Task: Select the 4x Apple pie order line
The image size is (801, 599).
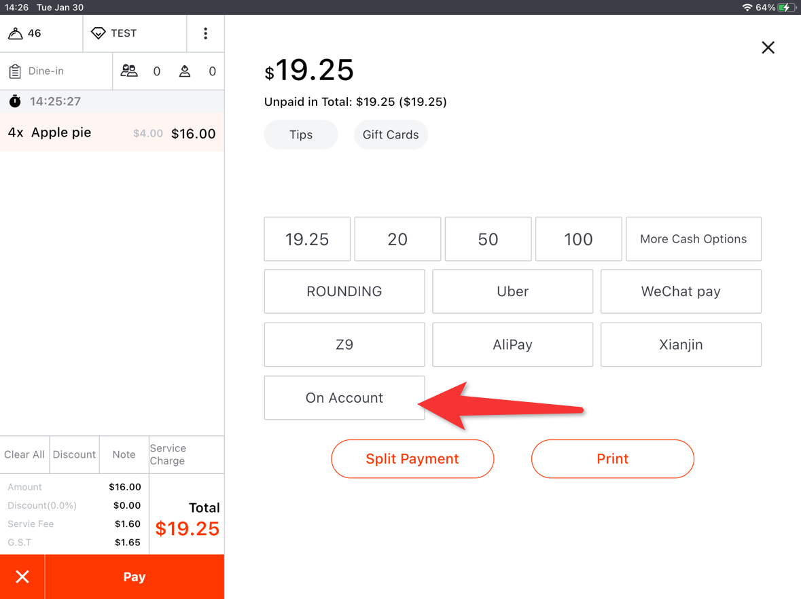Action: (112, 132)
